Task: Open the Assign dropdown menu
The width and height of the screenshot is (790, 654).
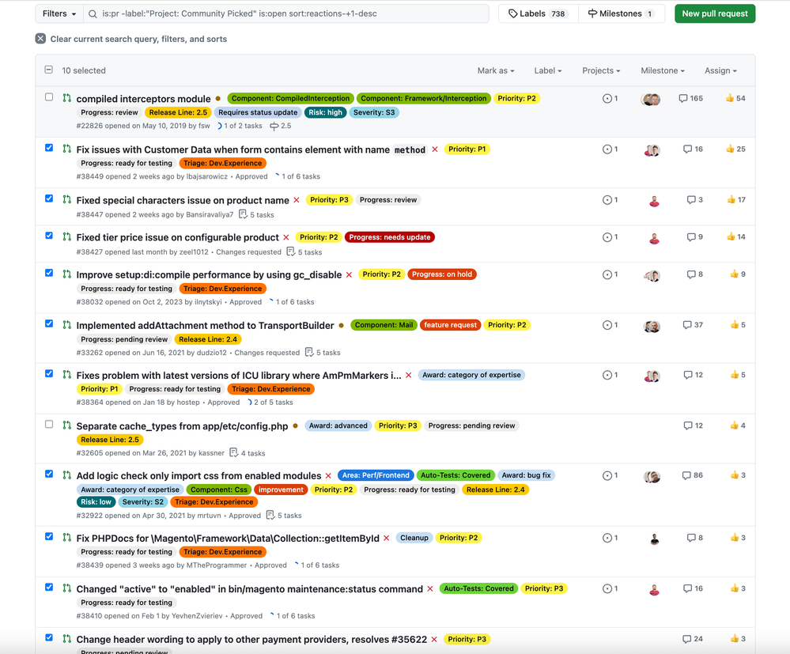Action: click(x=720, y=70)
